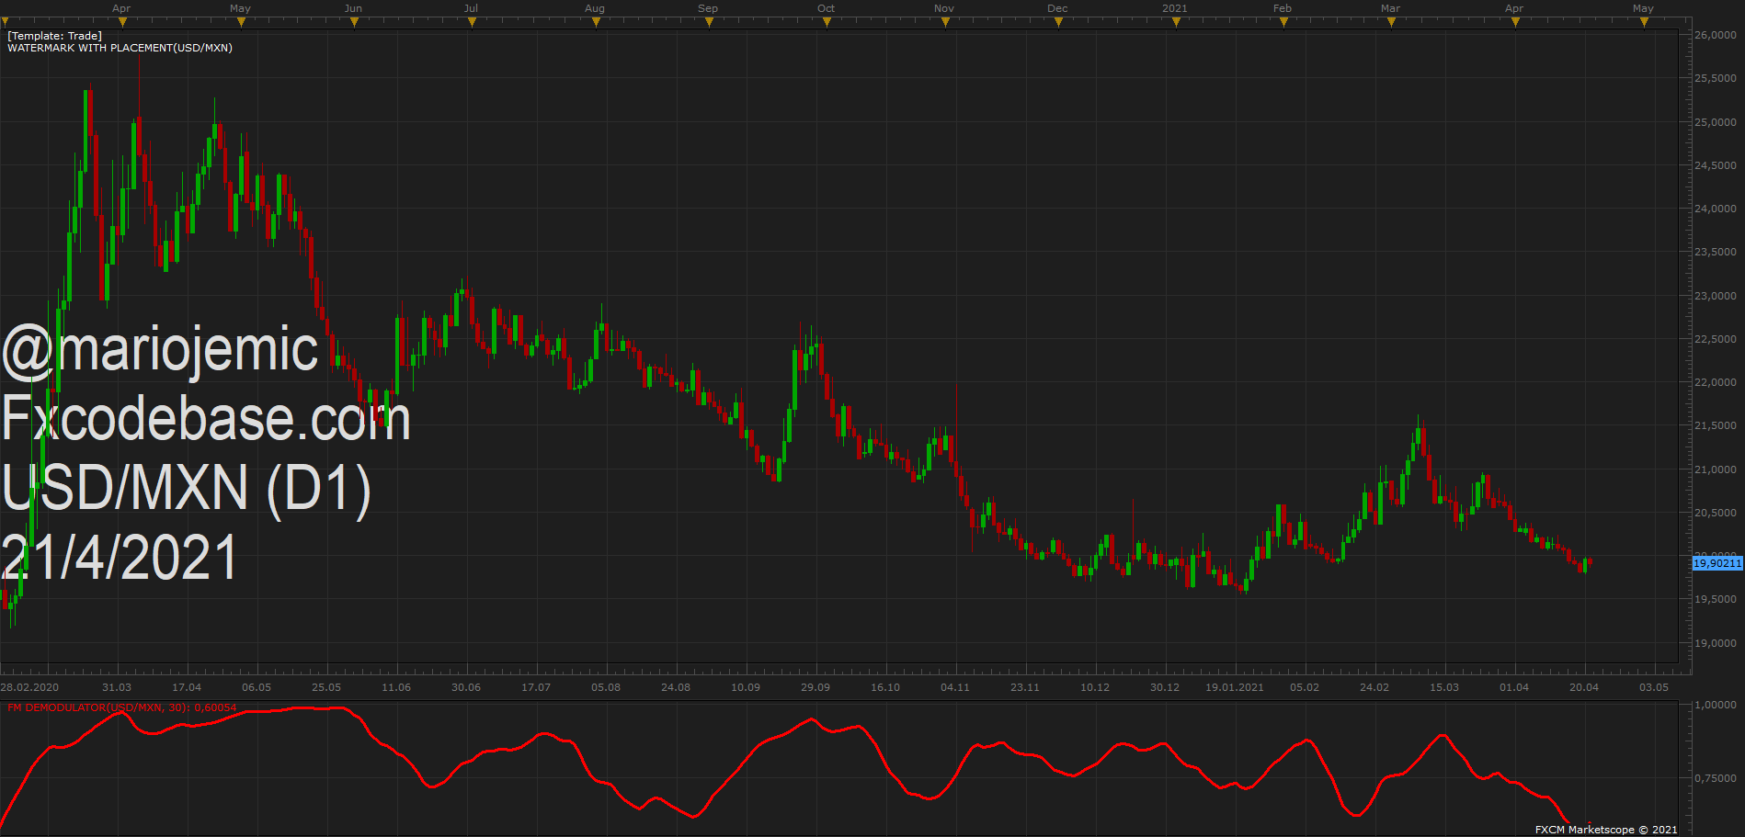Click the 31.03 date label
Screen dimensions: 1745x837
(117, 687)
